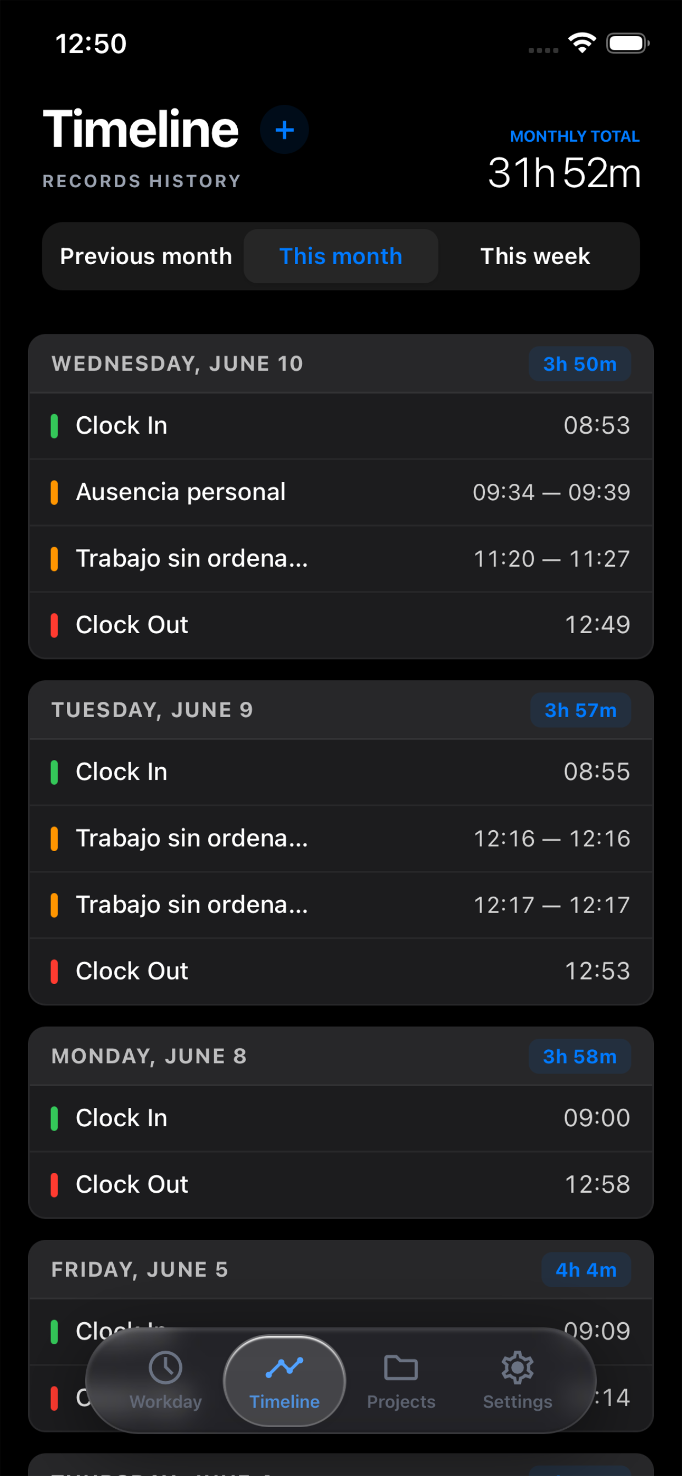Open Monday Clock In 09:00 record

pos(341,1118)
